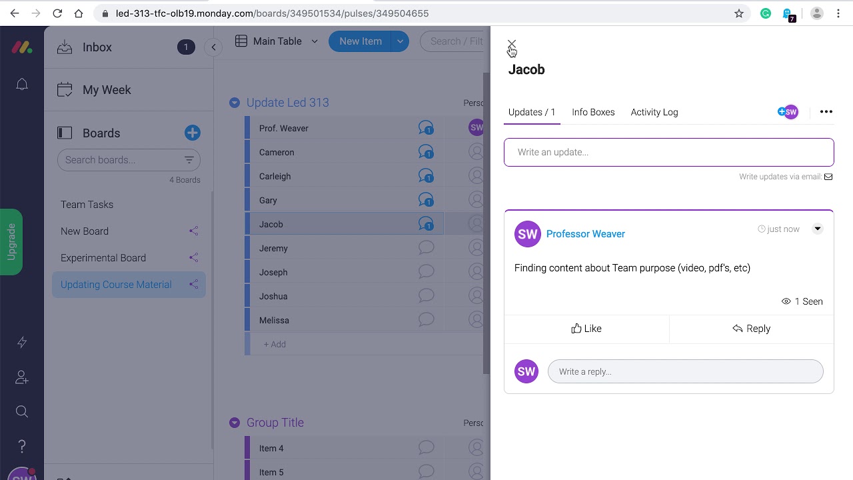Open Jacob's update conversation bubble

click(426, 224)
